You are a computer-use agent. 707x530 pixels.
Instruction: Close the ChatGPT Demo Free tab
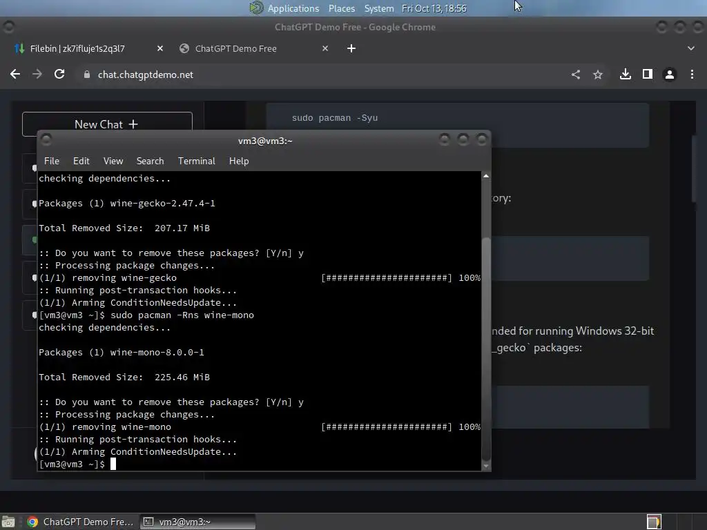tap(325, 48)
